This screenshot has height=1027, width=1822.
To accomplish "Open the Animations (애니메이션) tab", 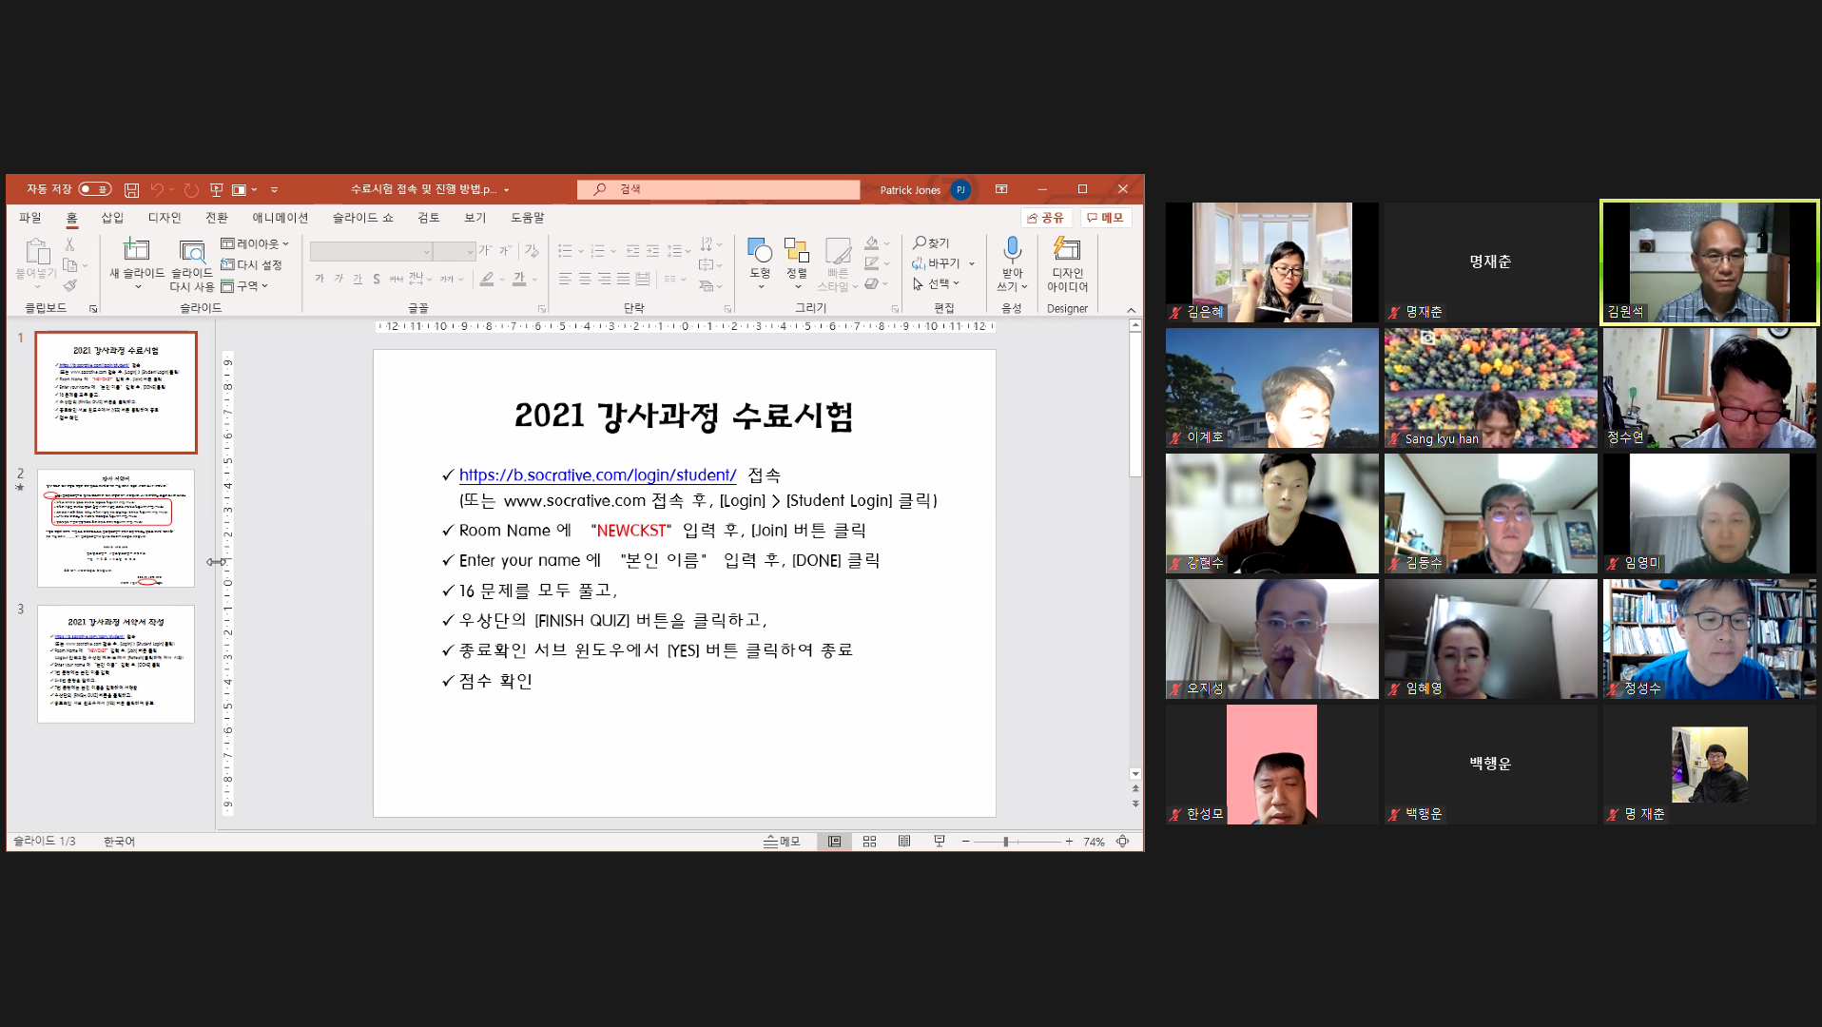I will click(280, 218).
